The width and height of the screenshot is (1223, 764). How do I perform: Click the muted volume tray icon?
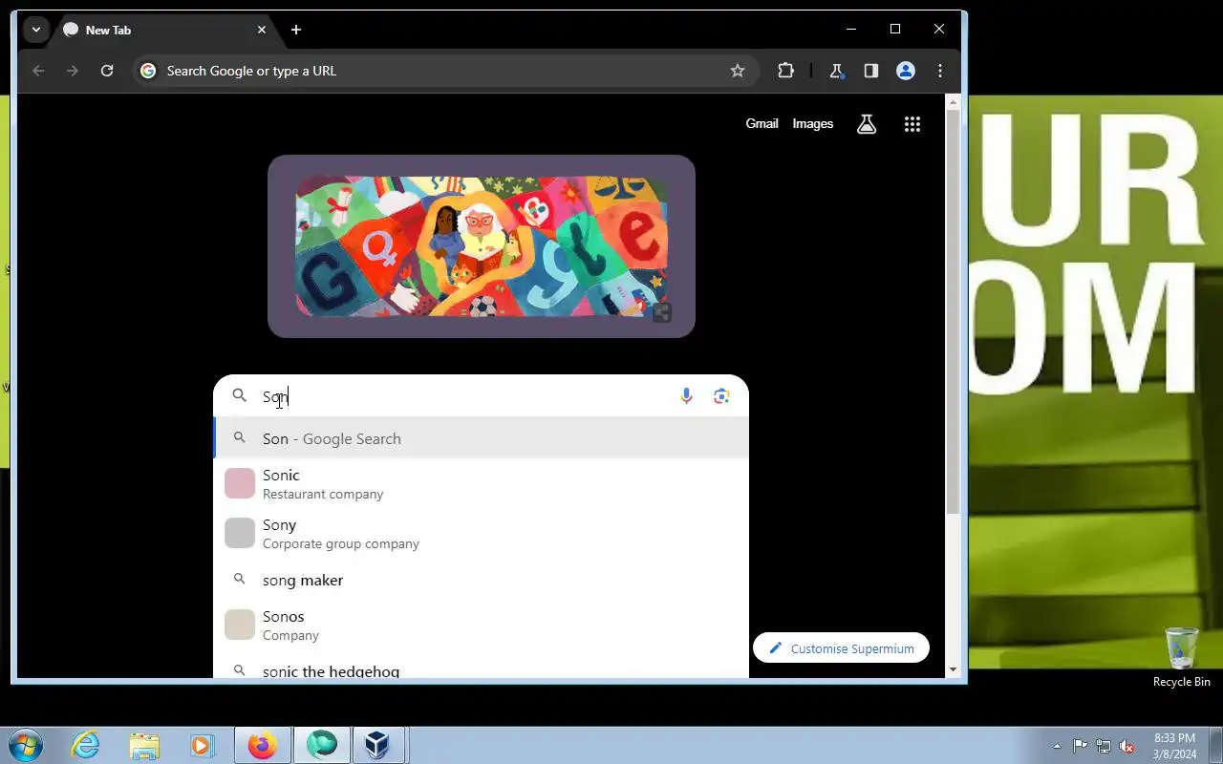click(x=1126, y=746)
